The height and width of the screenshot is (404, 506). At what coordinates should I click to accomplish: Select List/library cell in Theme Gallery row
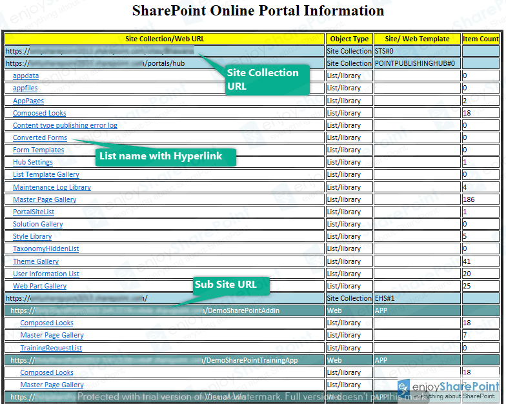coord(350,261)
